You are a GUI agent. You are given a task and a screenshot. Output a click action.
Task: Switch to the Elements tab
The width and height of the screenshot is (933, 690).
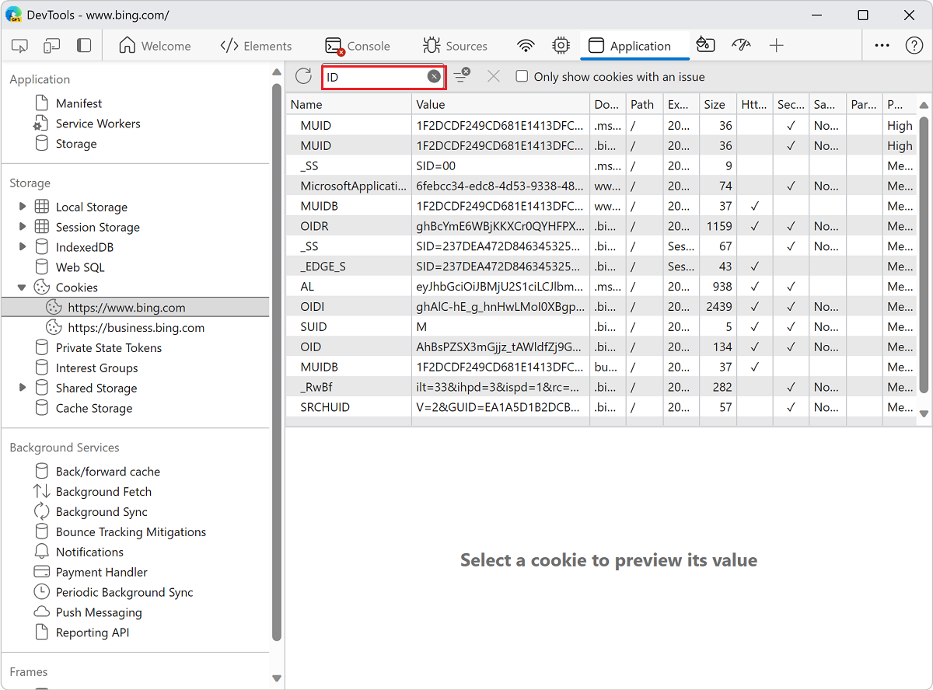pos(257,45)
